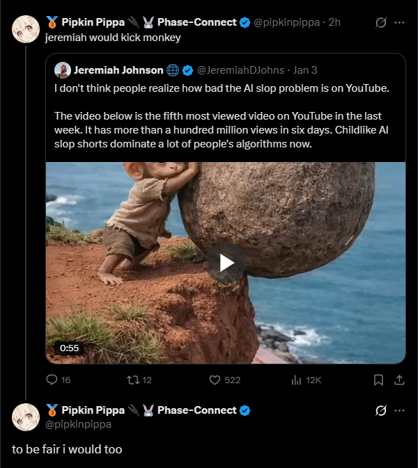Open view analytics showing 12K
418x468 pixels.
pos(296,380)
